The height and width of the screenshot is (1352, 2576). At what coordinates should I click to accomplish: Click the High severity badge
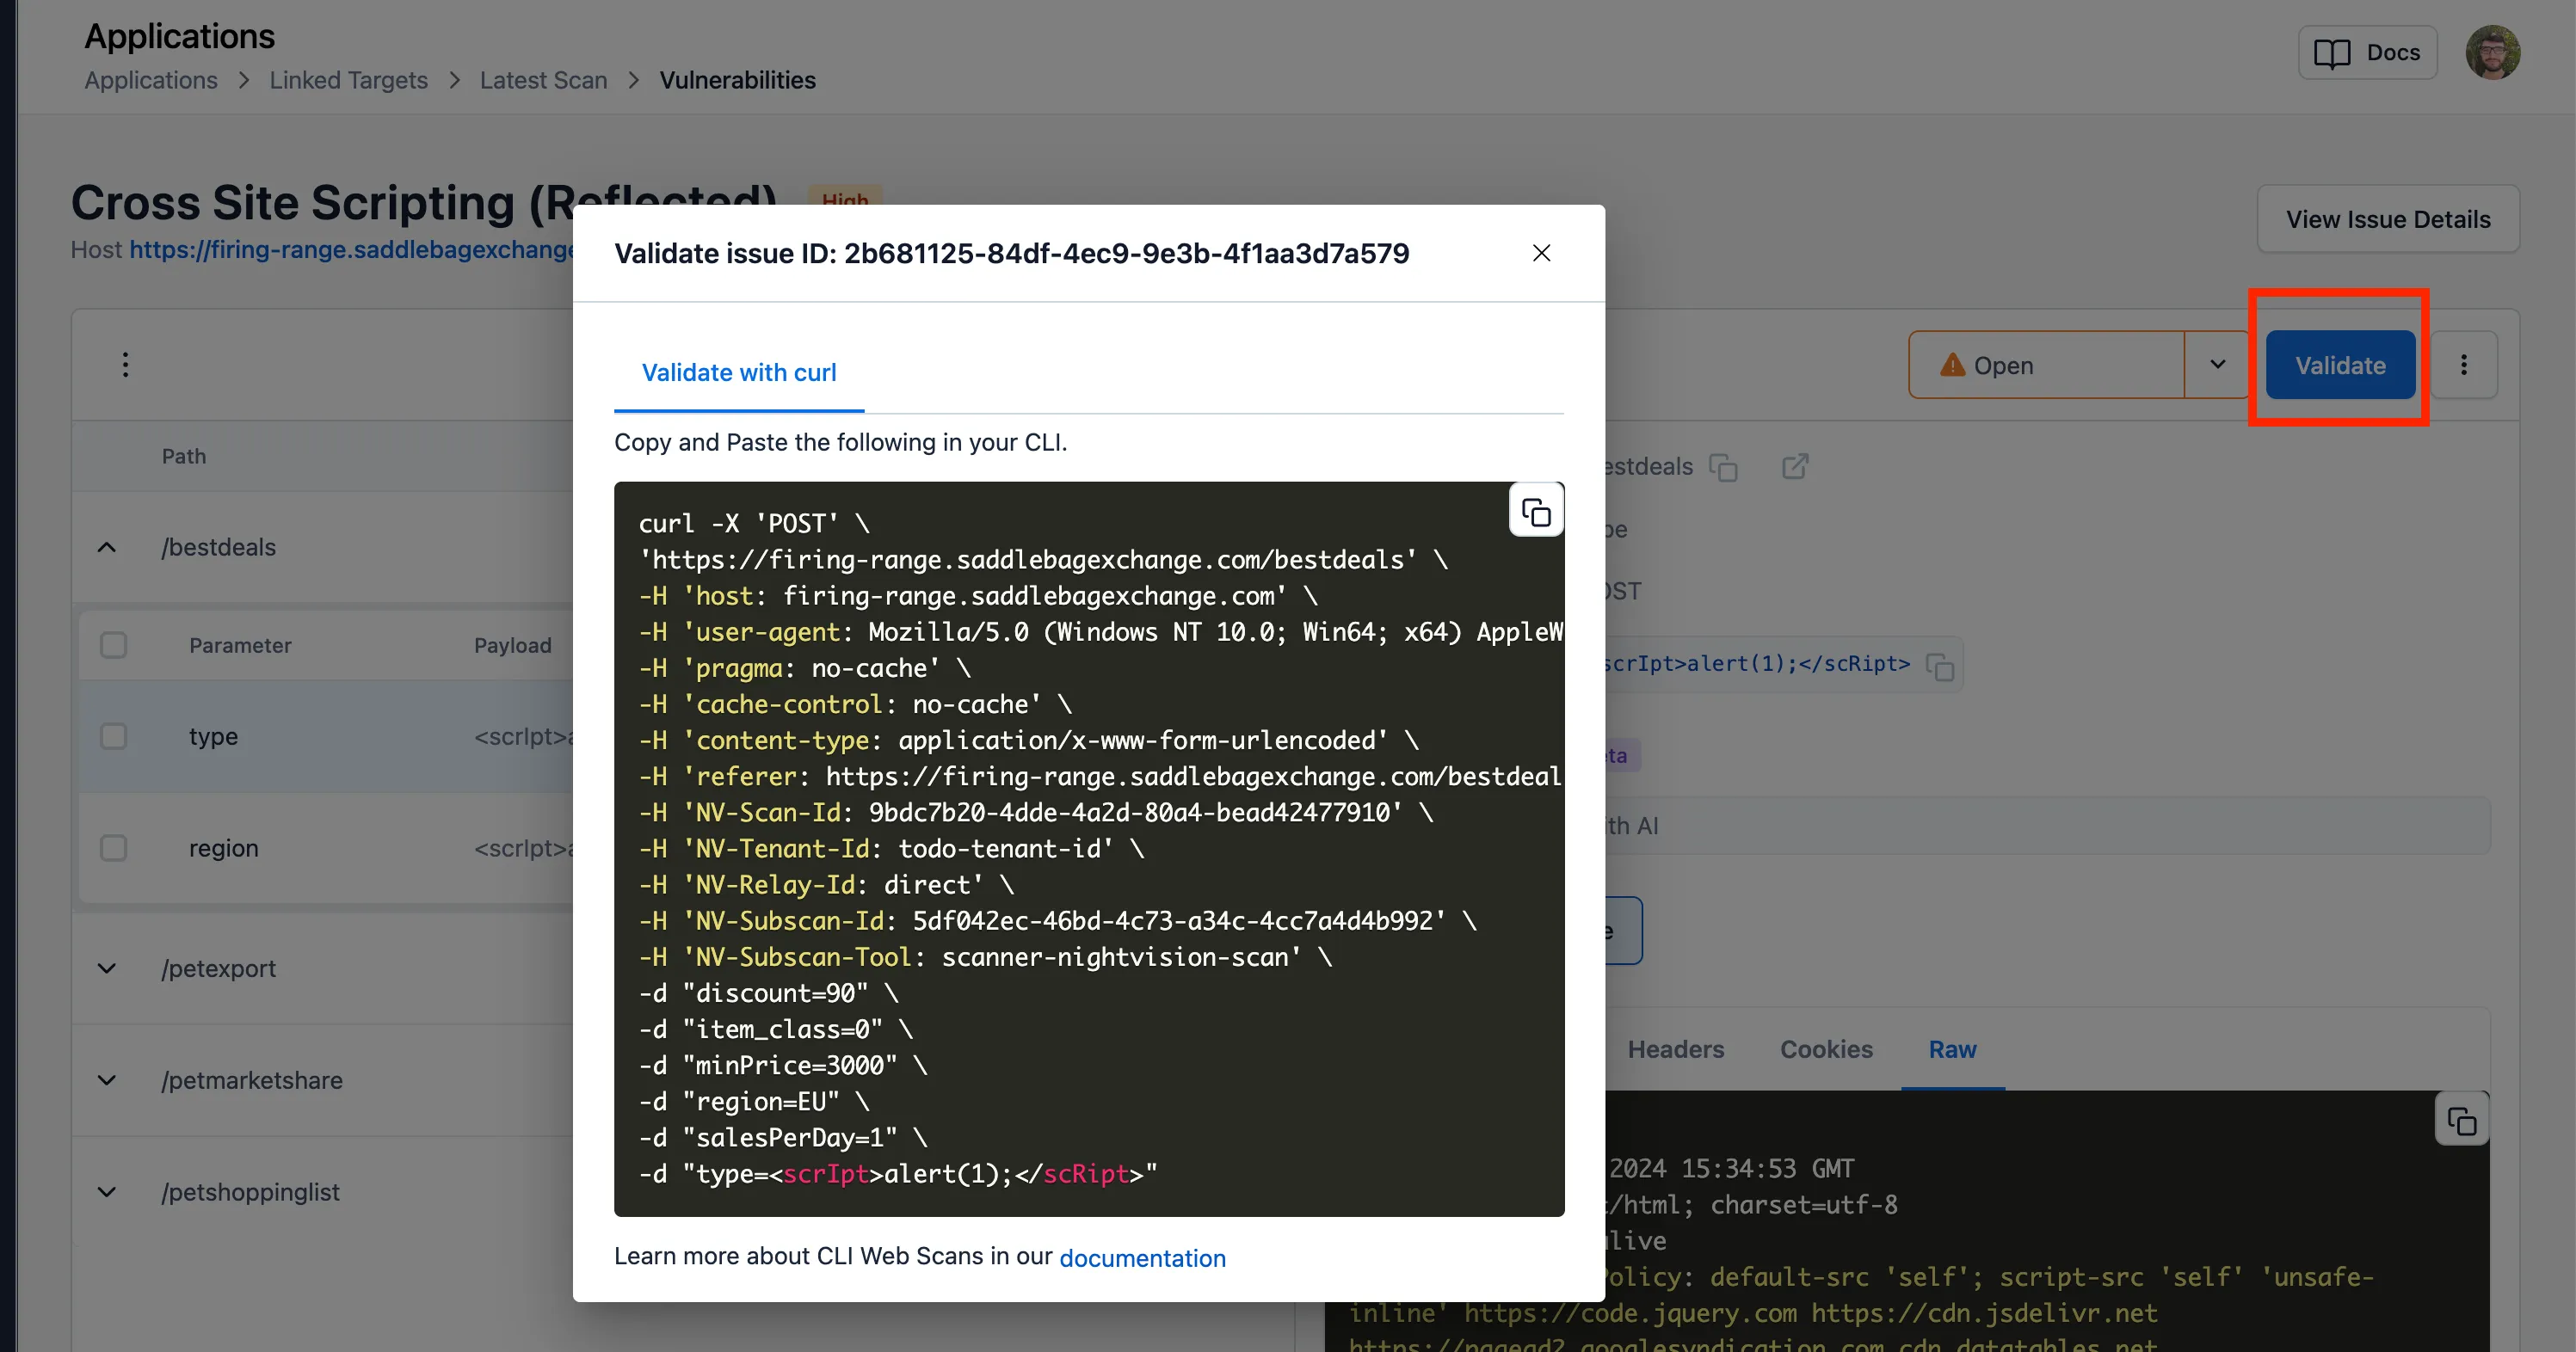[x=844, y=198]
